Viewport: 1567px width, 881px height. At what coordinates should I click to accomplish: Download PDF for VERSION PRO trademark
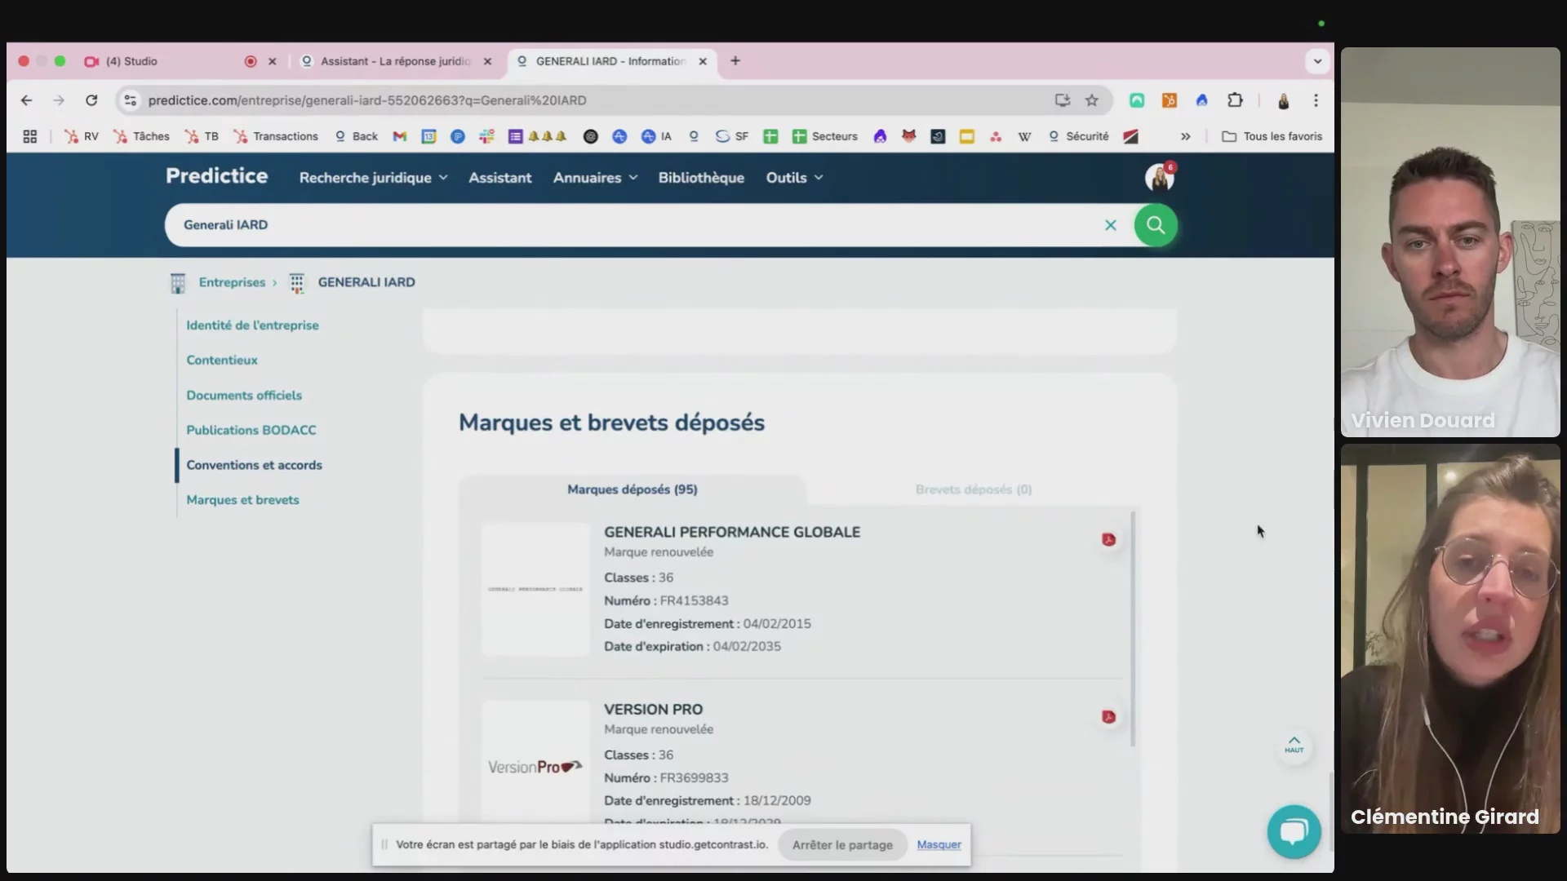pyautogui.click(x=1108, y=717)
